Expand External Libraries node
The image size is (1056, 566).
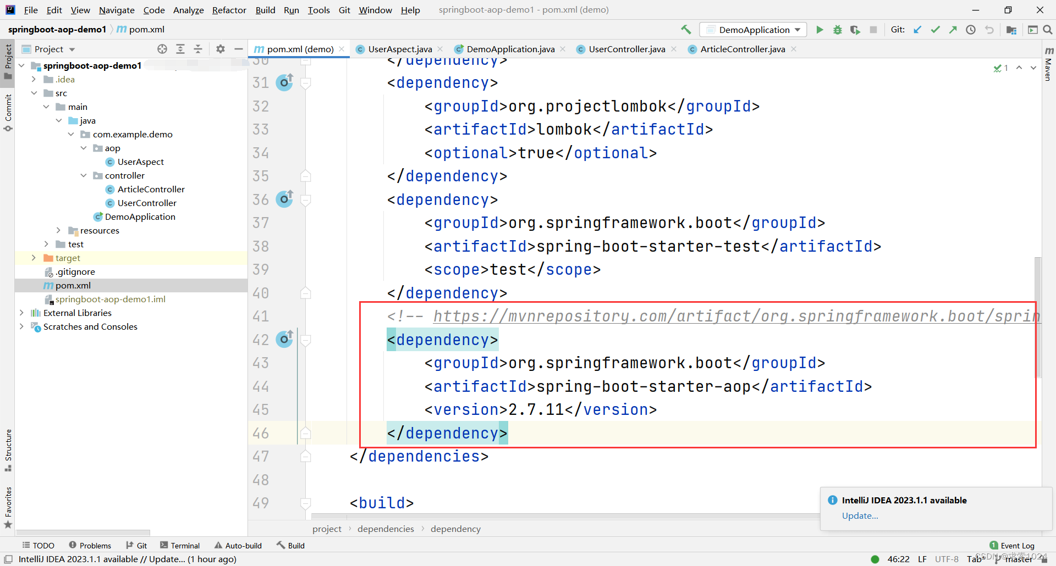click(x=21, y=313)
